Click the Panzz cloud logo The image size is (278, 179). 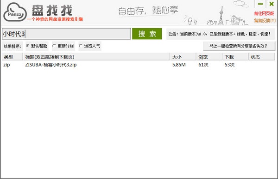pyautogui.click(x=15, y=12)
